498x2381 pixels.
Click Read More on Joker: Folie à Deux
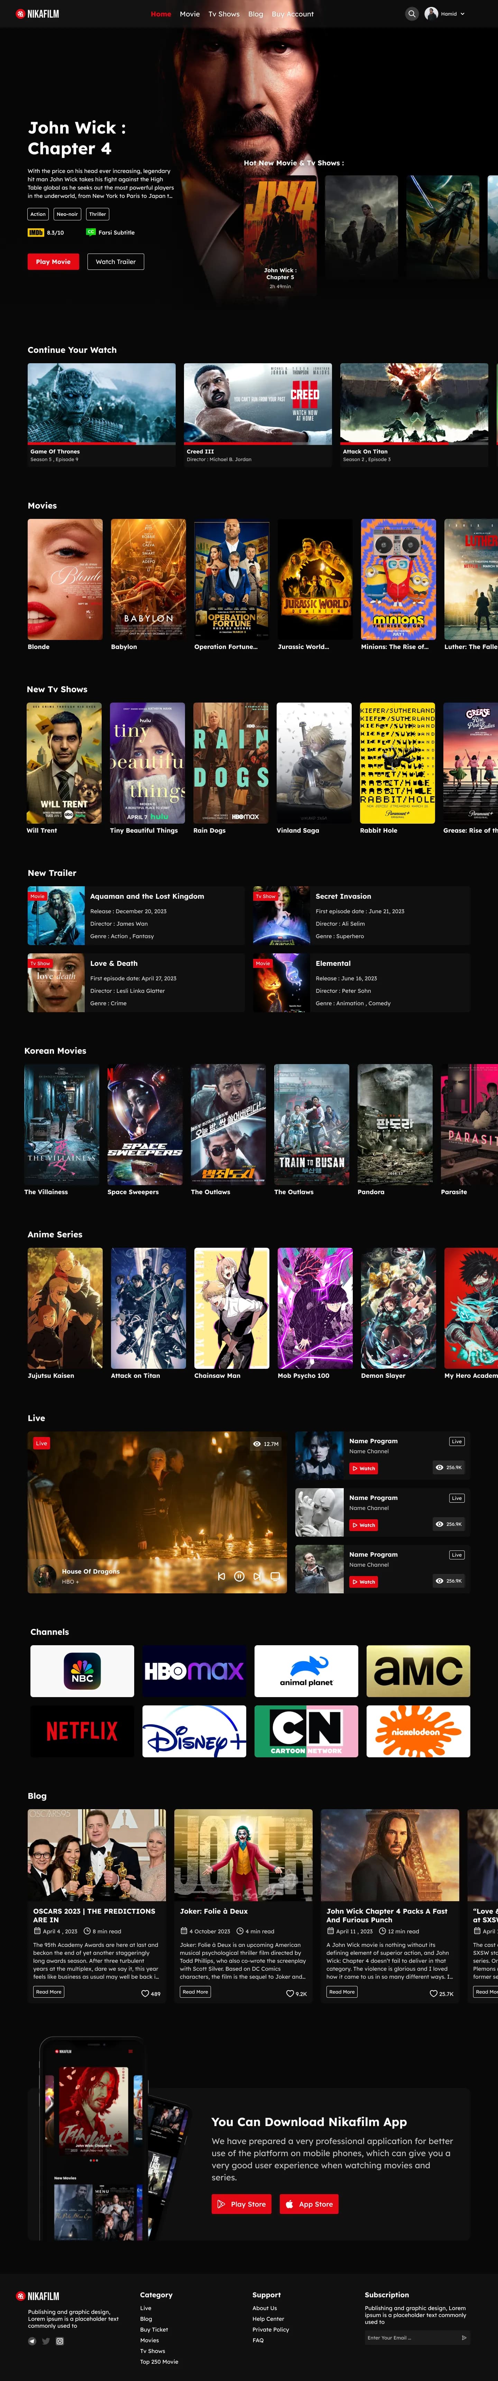195,1992
